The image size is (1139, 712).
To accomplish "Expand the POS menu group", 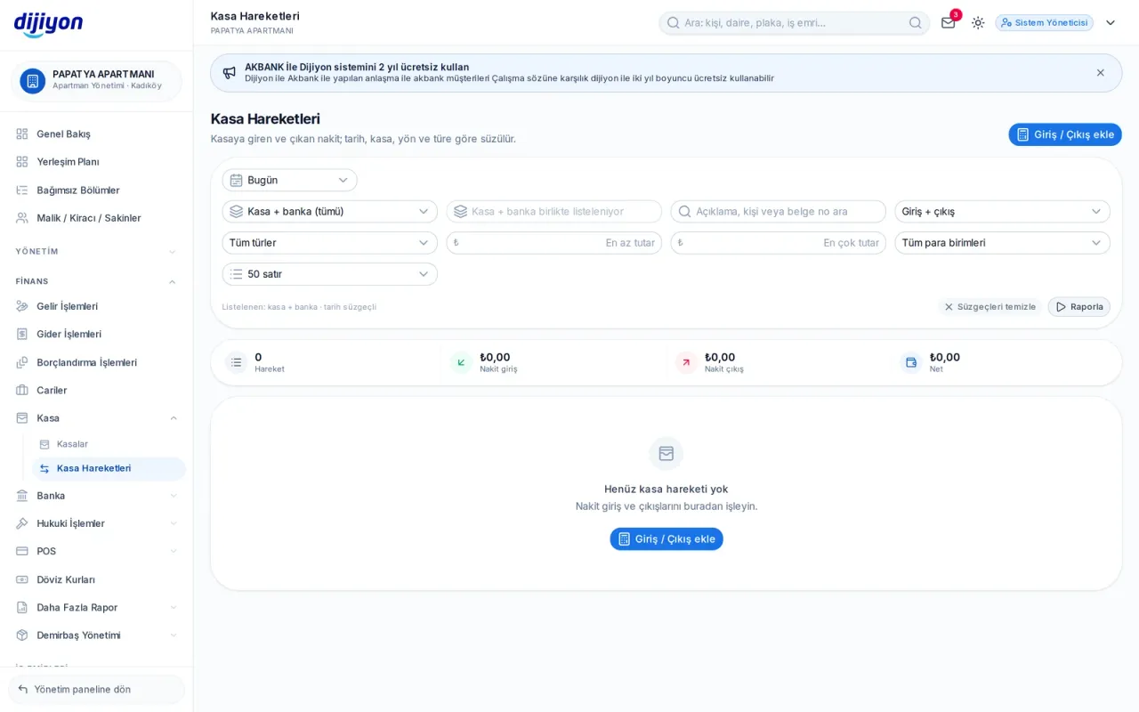I will [x=96, y=551].
